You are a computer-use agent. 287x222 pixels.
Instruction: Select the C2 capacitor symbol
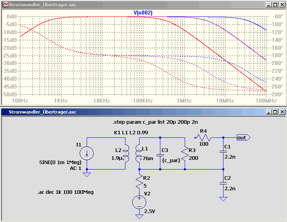coord(223,183)
